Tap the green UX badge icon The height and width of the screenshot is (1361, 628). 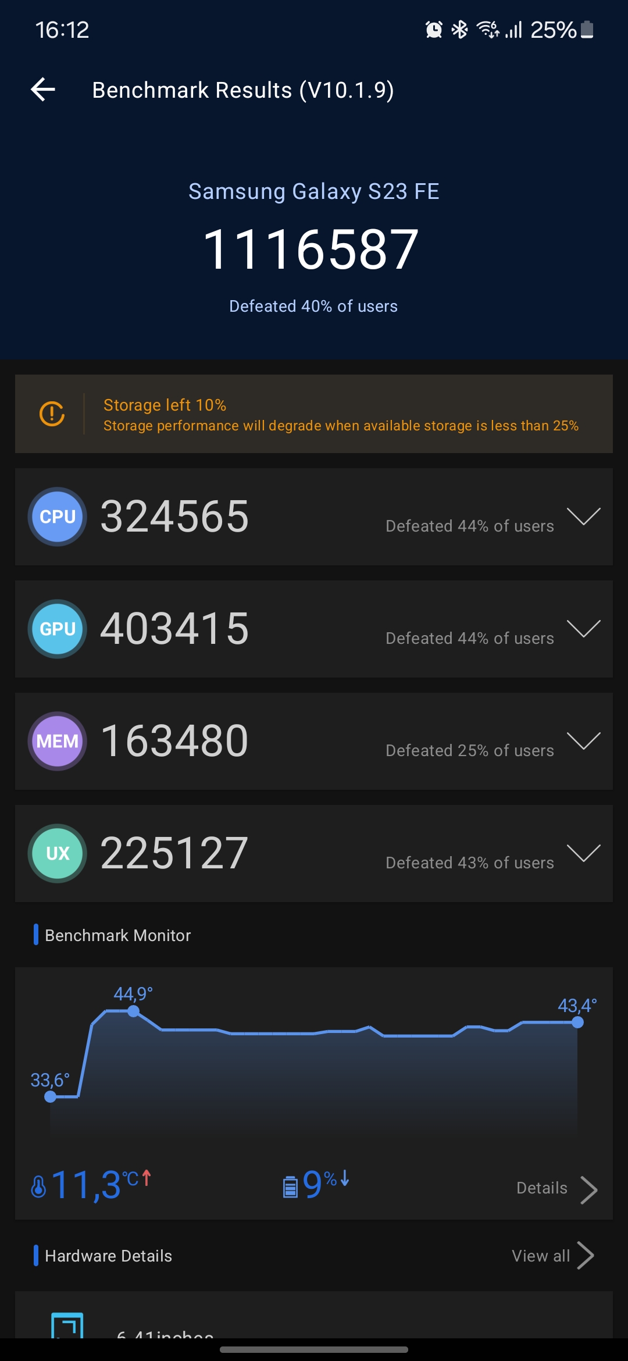click(58, 853)
